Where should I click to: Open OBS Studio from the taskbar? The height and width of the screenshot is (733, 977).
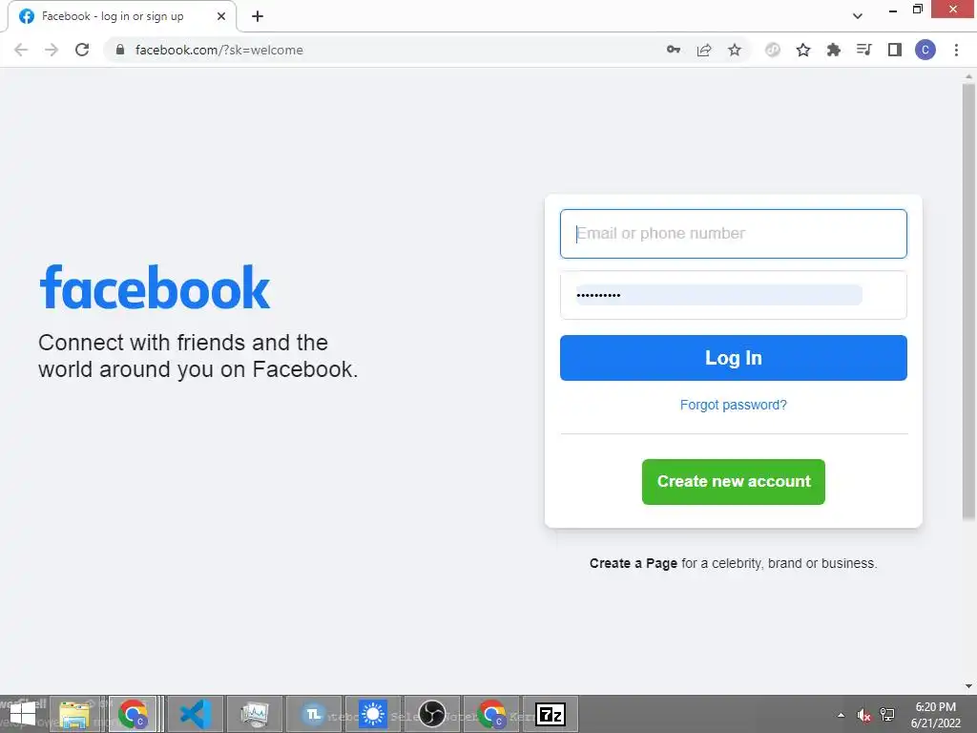tap(432, 714)
